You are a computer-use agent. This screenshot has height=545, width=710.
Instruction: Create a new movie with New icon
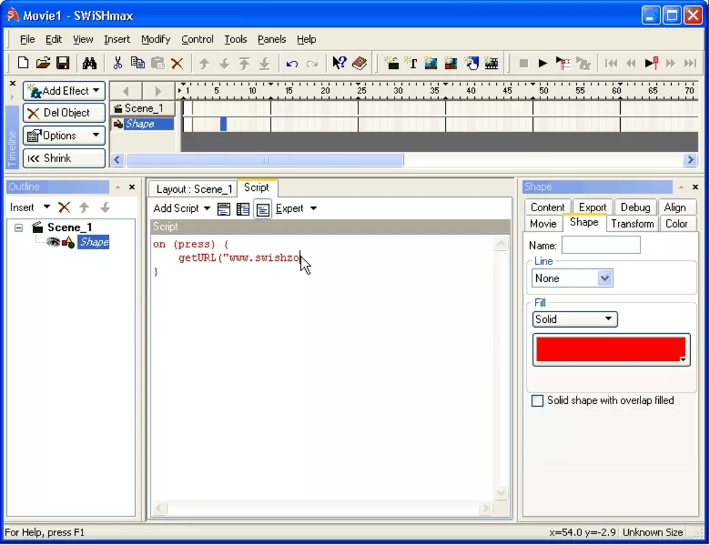[22, 63]
